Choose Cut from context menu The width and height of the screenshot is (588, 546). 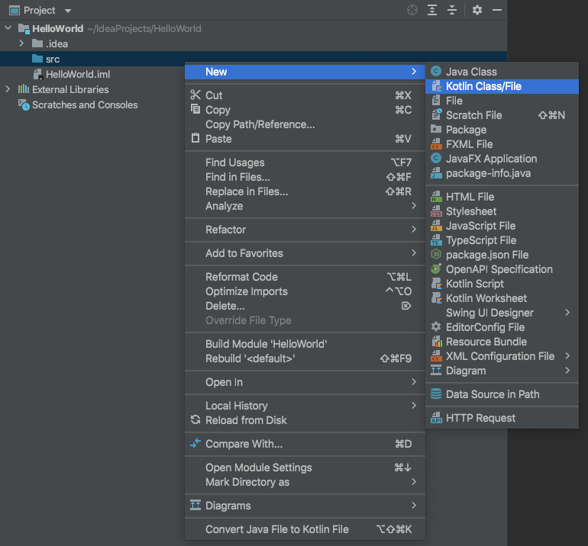click(x=305, y=95)
